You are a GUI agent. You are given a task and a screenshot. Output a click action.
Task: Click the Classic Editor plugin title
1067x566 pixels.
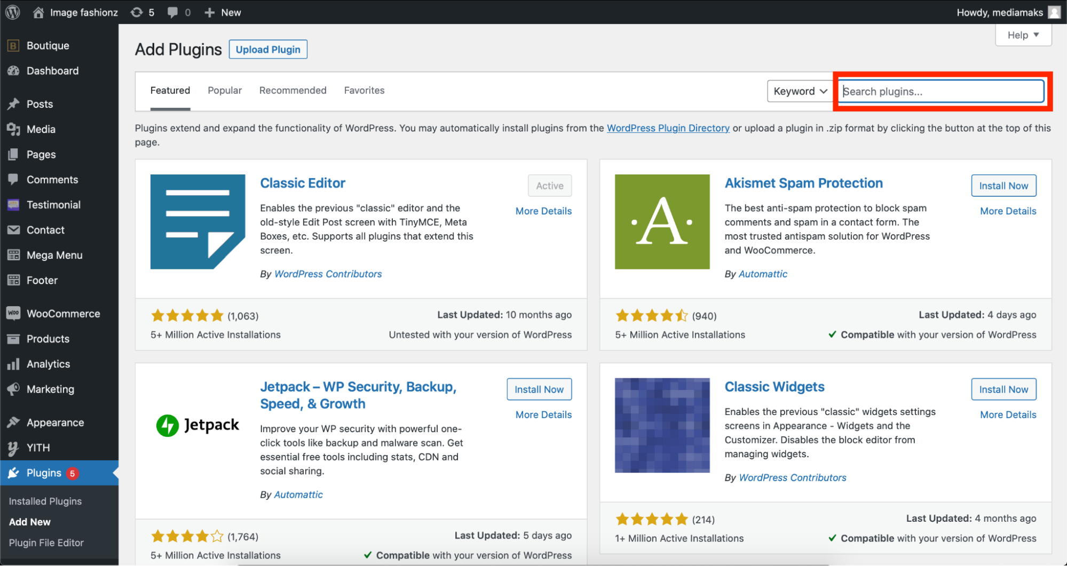(303, 183)
